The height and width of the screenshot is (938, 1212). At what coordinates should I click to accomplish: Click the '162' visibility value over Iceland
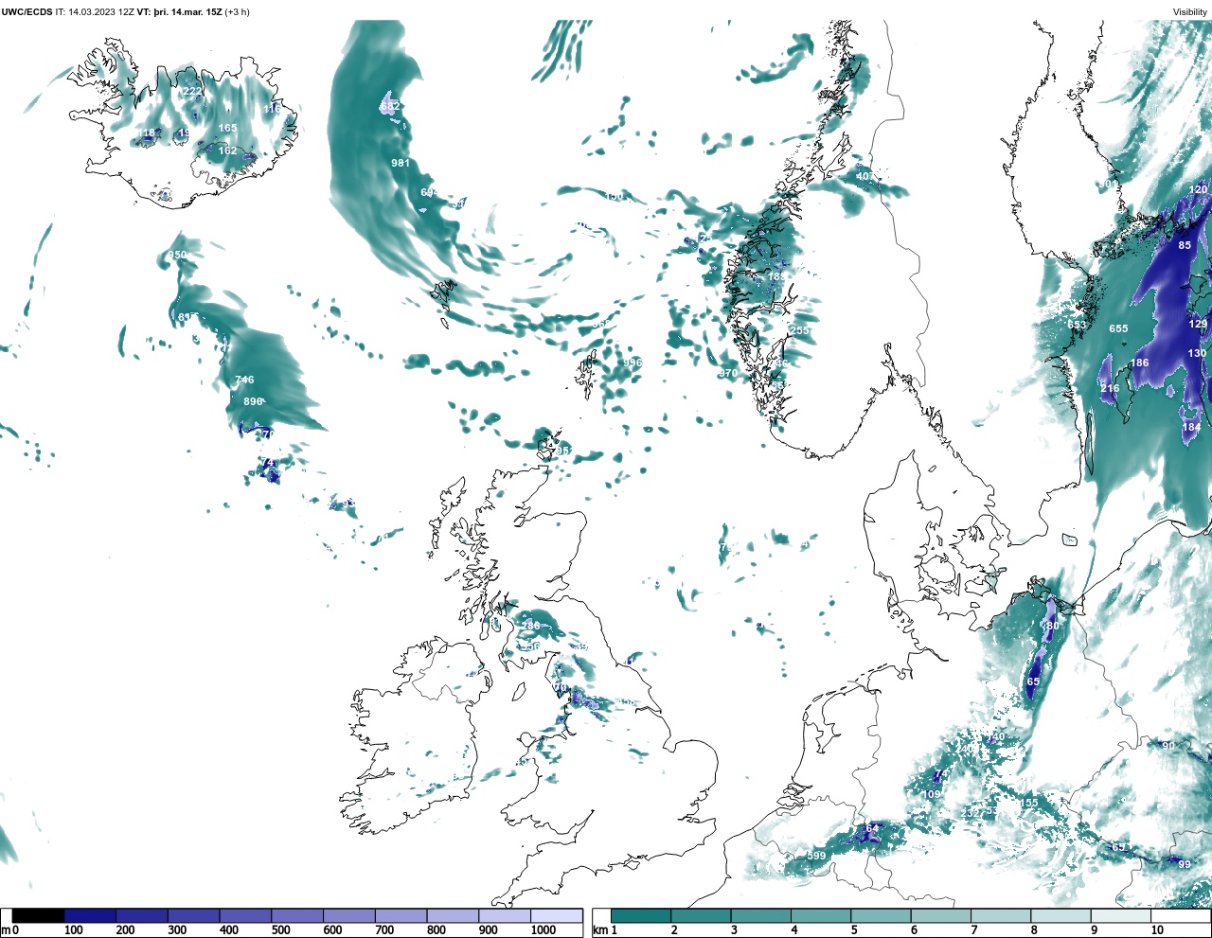coord(227,150)
